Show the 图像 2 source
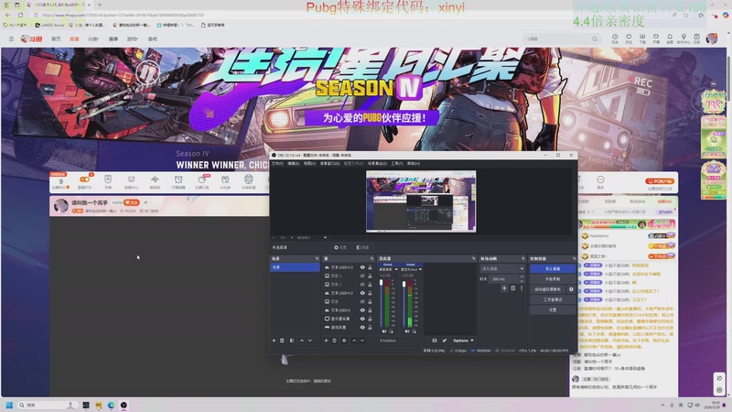This screenshot has width=732, height=412. coord(362,284)
